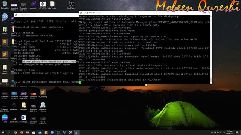Viewport: 241px width, 135px height.
Task: Open the ATM Request Word document
Action: tap(23, 118)
